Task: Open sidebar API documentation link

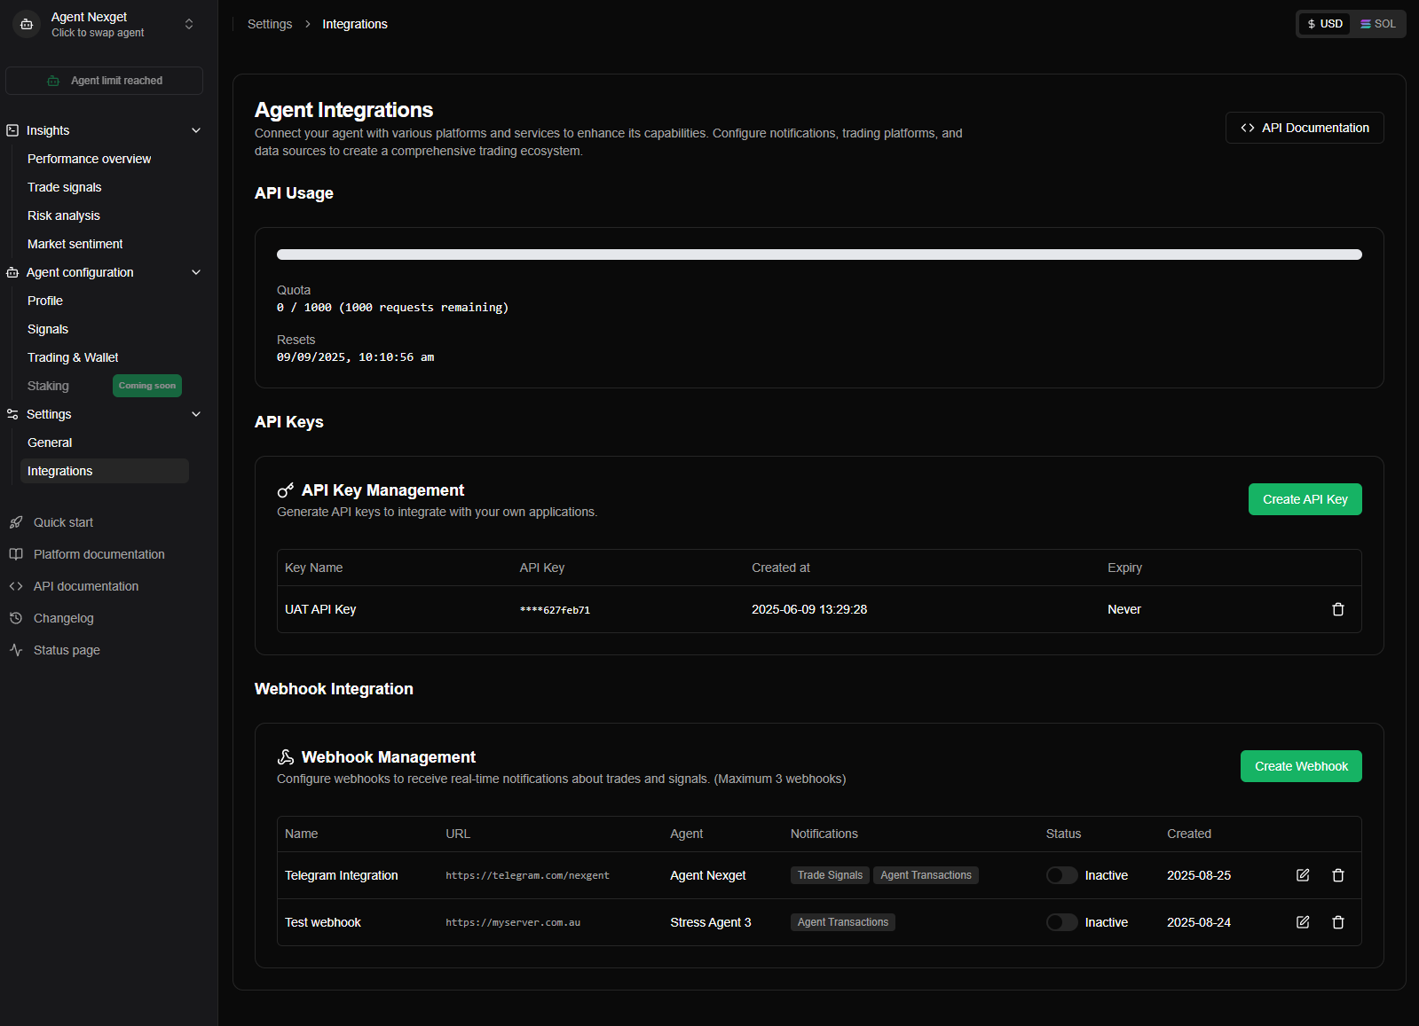Action: pos(85,586)
